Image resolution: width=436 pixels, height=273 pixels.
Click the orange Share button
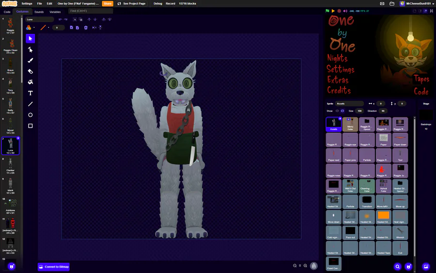point(108,3)
